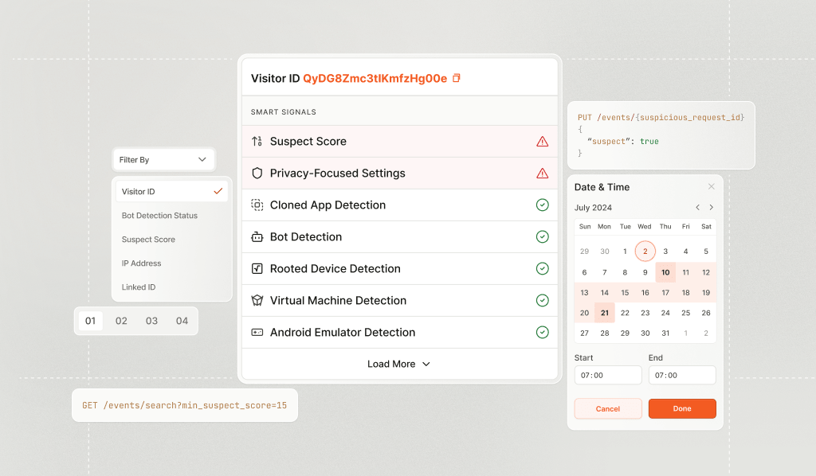Screen dimensions: 816x476
Task: Pick July 21 in the calendar
Action: point(605,313)
